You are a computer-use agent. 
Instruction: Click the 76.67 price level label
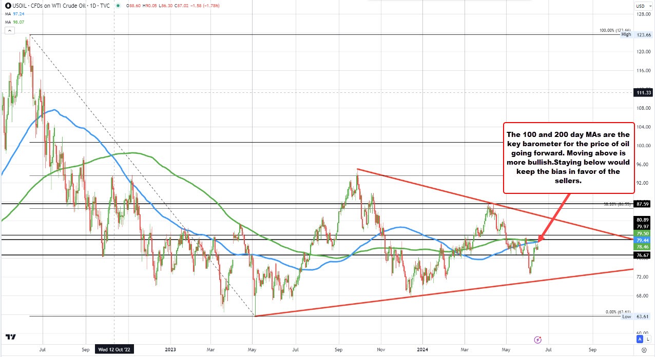pos(644,255)
